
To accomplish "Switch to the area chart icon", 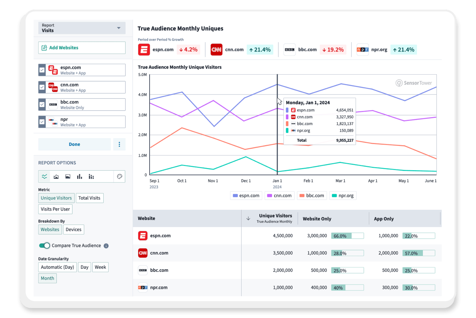I will [56, 176].
